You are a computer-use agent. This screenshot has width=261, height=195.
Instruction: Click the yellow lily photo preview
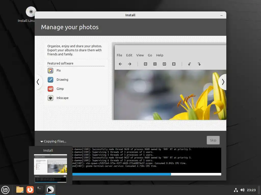[x=170, y=95]
